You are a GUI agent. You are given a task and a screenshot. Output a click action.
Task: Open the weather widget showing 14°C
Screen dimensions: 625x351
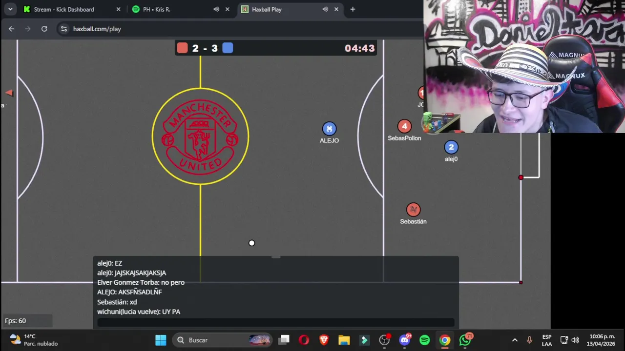click(33, 340)
